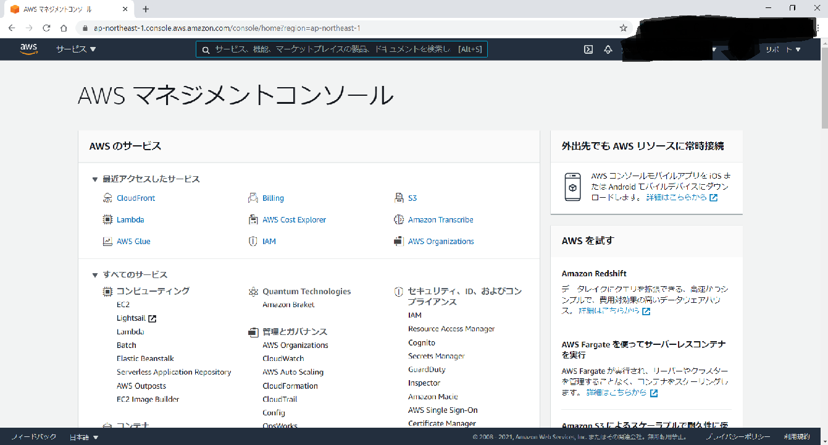The image size is (828, 445).
Task: Open the Config service
Action: click(x=274, y=413)
